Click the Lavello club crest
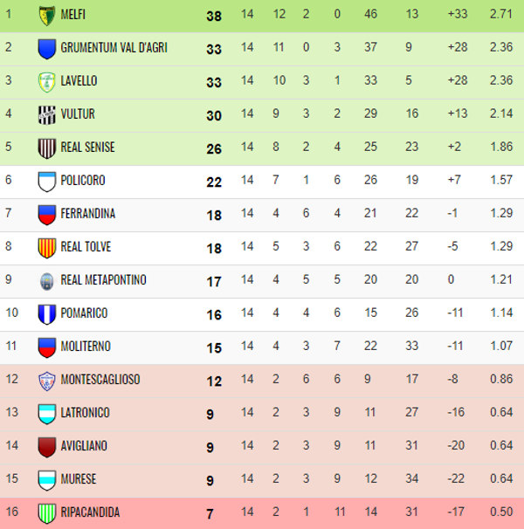Viewport: 524px width, 529px height. pyautogui.click(x=47, y=82)
